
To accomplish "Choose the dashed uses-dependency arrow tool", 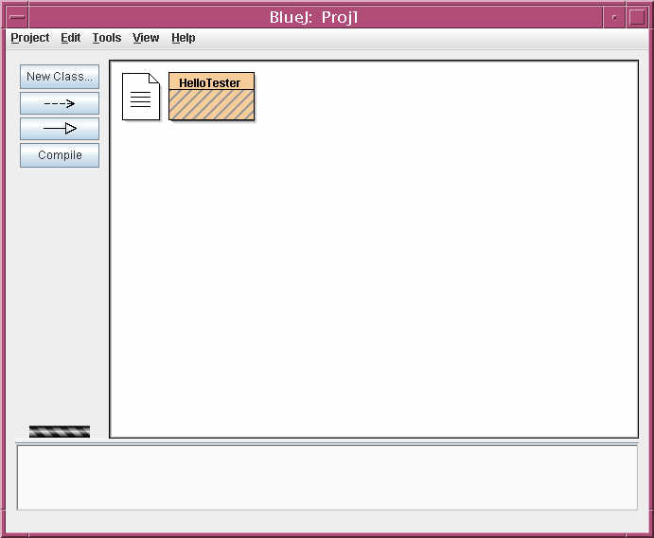I will pyautogui.click(x=60, y=103).
